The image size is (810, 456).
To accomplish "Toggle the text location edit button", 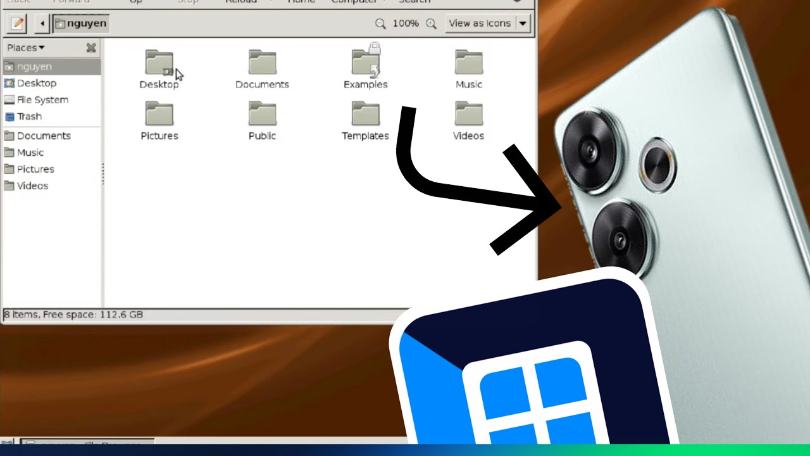I will (18, 24).
